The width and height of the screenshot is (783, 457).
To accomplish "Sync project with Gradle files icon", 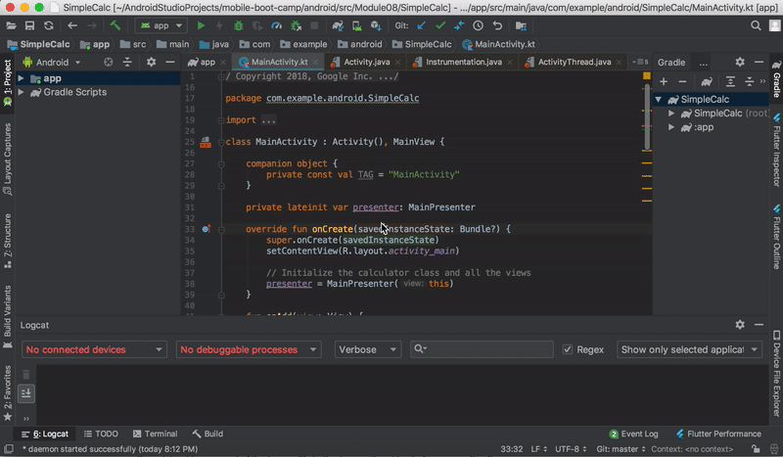I will point(338,25).
